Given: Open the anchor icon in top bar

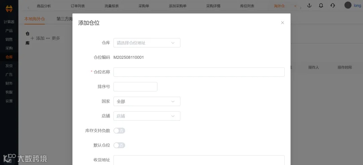Looking at the screenshot, I should click(x=309, y=6).
